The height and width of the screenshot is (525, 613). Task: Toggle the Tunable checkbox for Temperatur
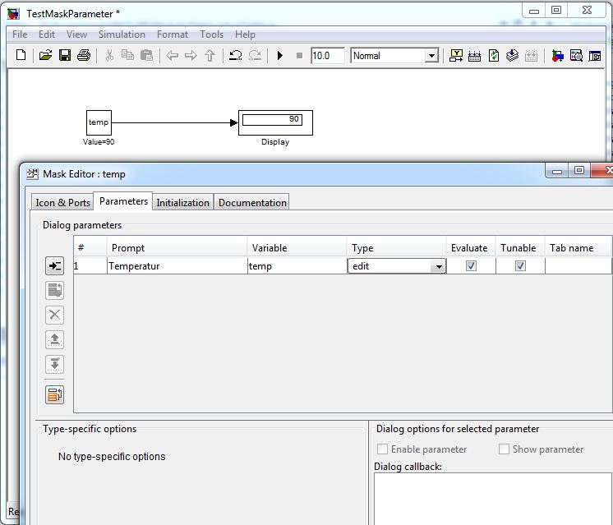point(520,266)
